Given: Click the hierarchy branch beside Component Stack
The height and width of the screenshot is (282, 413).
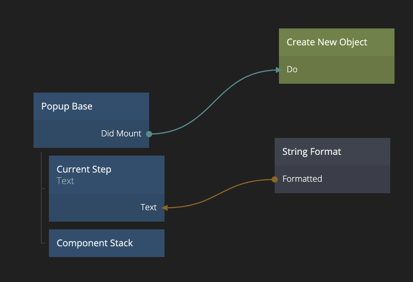Looking at the screenshot, I should (43, 243).
